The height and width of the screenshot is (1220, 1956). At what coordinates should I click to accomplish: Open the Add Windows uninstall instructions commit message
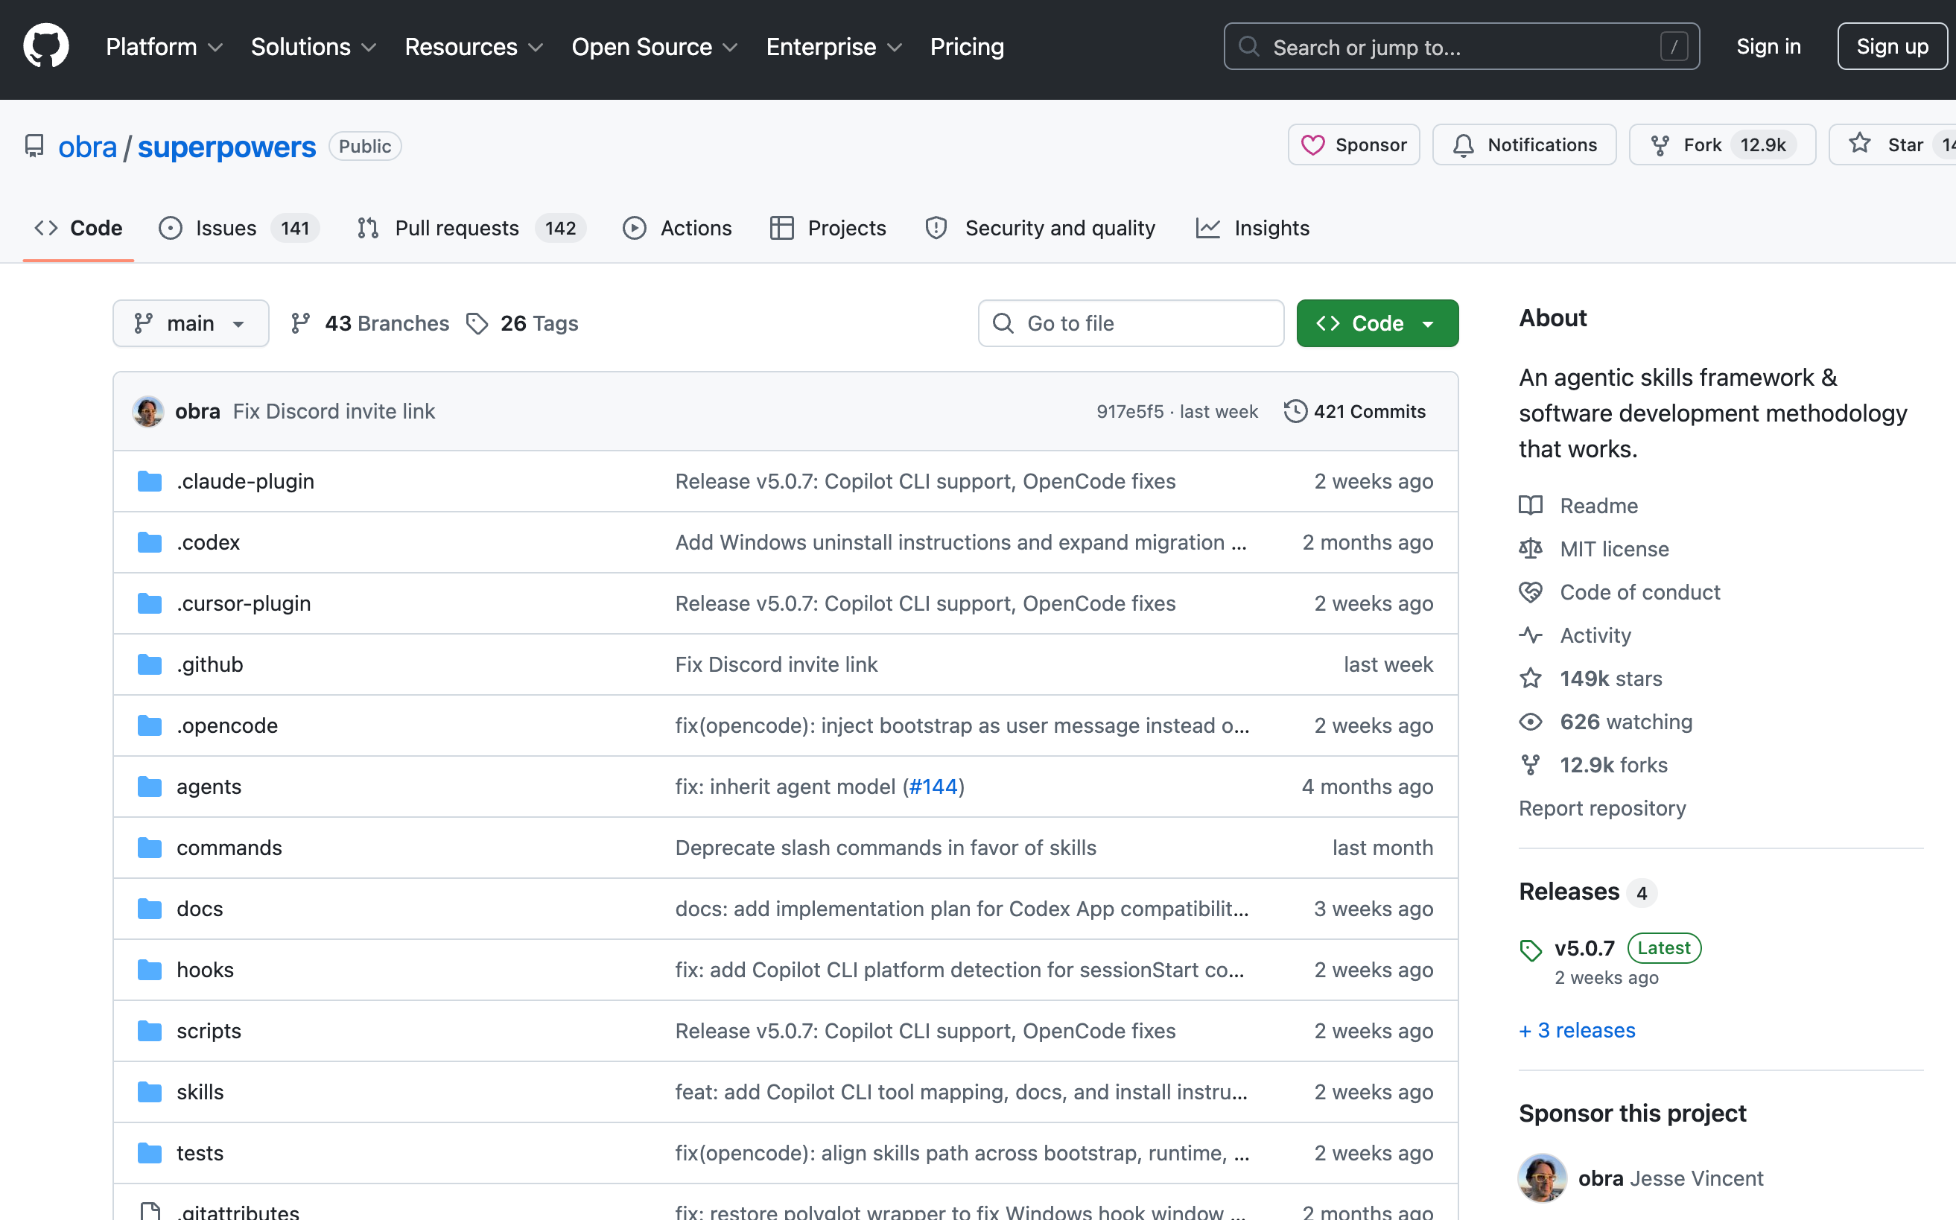(960, 543)
